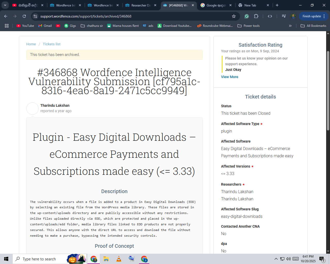Open the tab search dropdown chevron
This screenshot has height=264, width=330.
[x=5, y=5]
